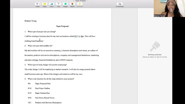Click the question about study design
The height and width of the screenshot is (104, 185).
tap(47, 65)
